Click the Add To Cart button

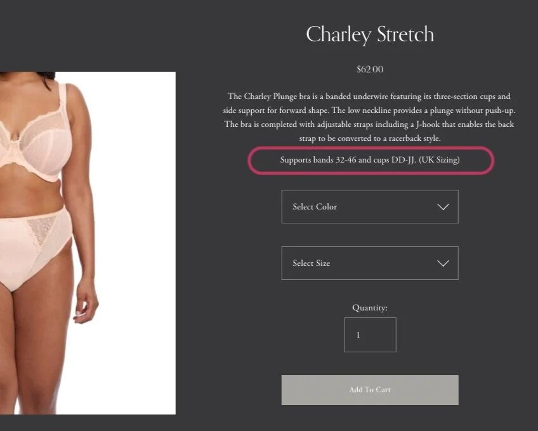[370, 390]
